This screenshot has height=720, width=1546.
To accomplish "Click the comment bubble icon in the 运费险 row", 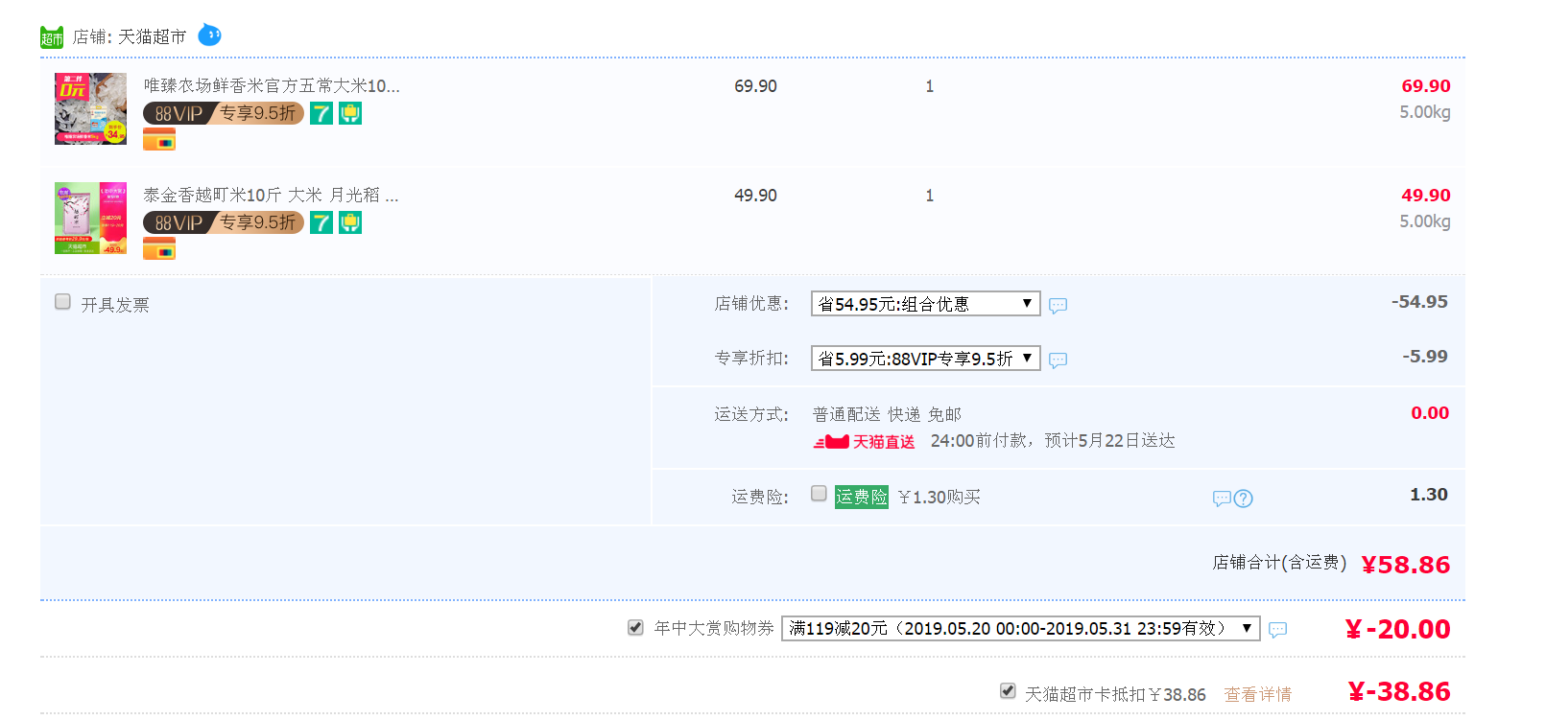I will [1222, 499].
